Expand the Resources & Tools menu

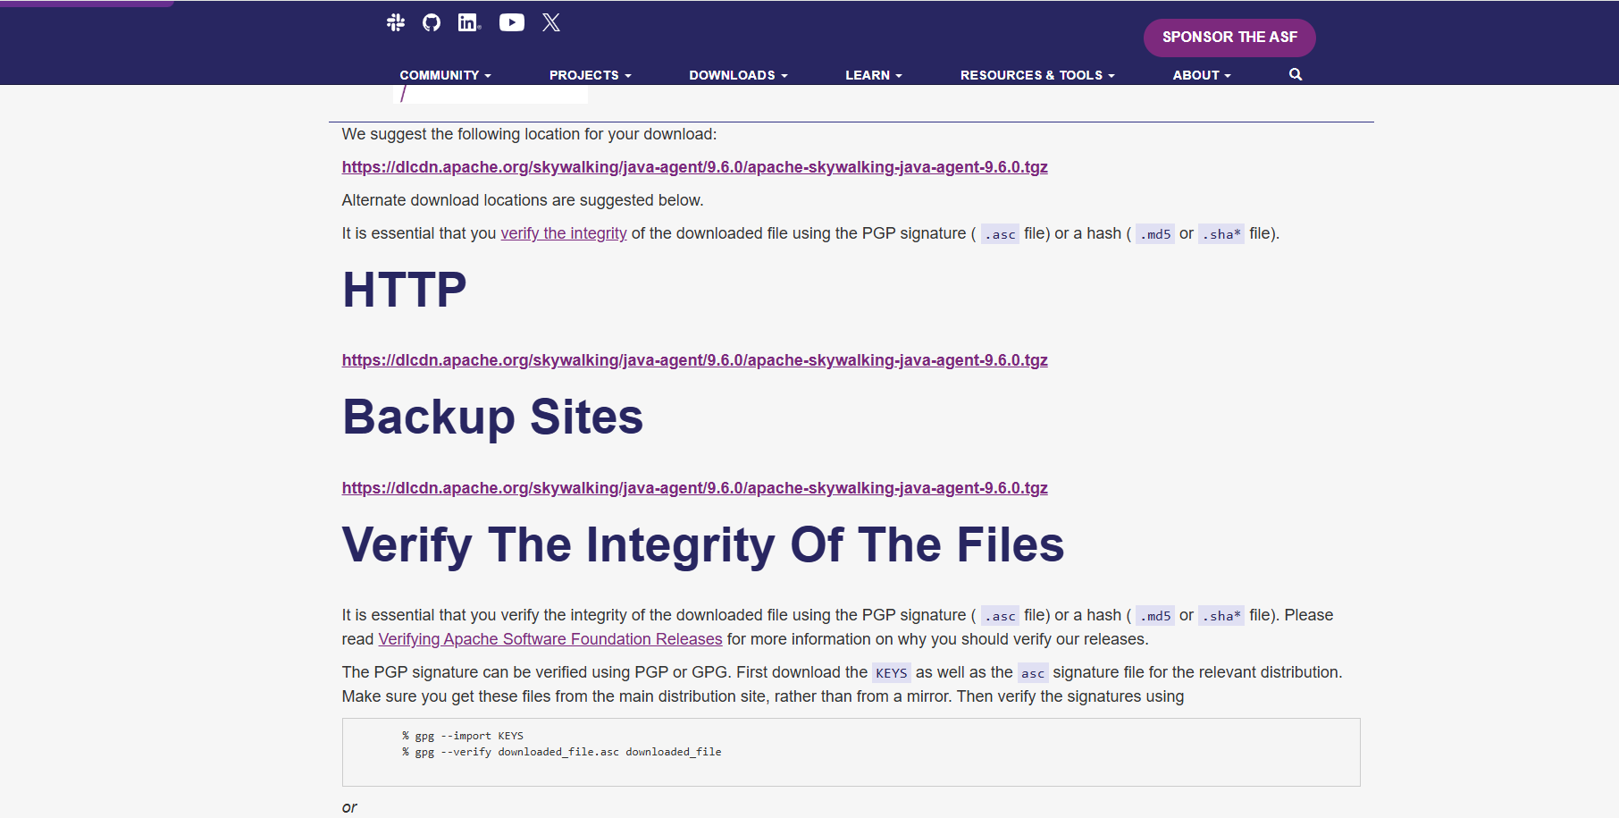(1037, 75)
